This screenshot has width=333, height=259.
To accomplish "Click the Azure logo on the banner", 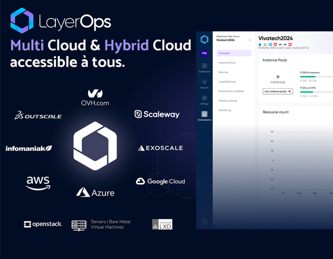I will [x=95, y=192].
